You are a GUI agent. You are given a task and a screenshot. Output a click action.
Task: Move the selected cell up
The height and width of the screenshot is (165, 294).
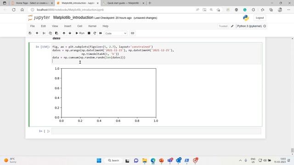64,33
